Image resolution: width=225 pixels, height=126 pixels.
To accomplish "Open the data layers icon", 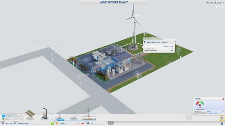I will [222, 123].
